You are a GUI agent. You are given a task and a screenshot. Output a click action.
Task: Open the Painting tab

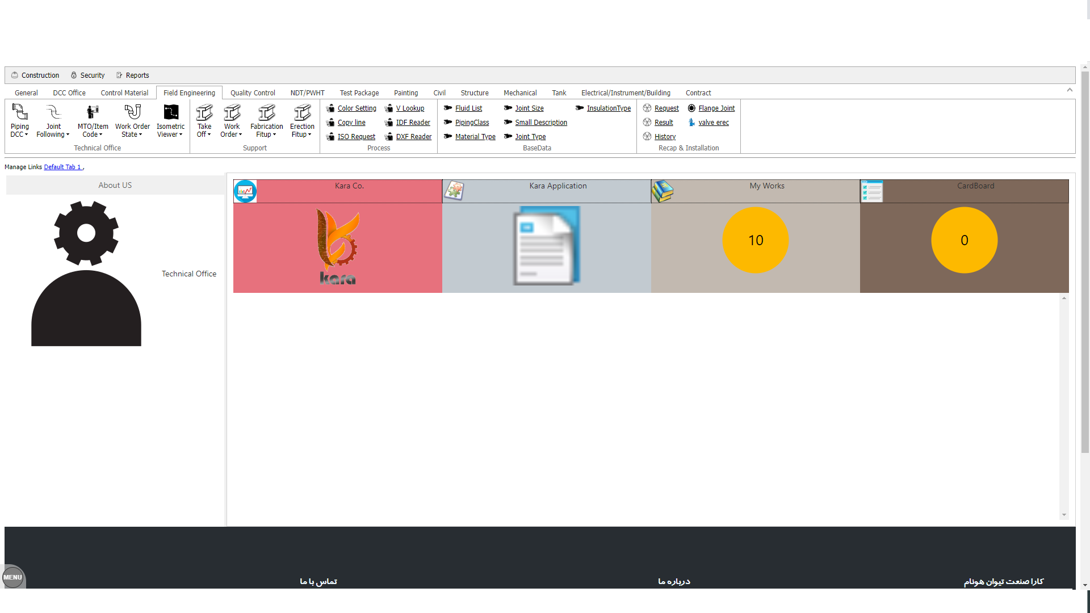pyautogui.click(x=406, y=93)
